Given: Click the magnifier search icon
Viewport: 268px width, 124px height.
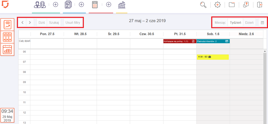Looking at the screenshot, I should 203,5.
